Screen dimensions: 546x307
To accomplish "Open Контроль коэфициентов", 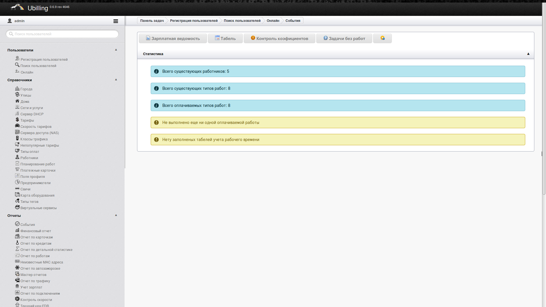I will (279, 38).
